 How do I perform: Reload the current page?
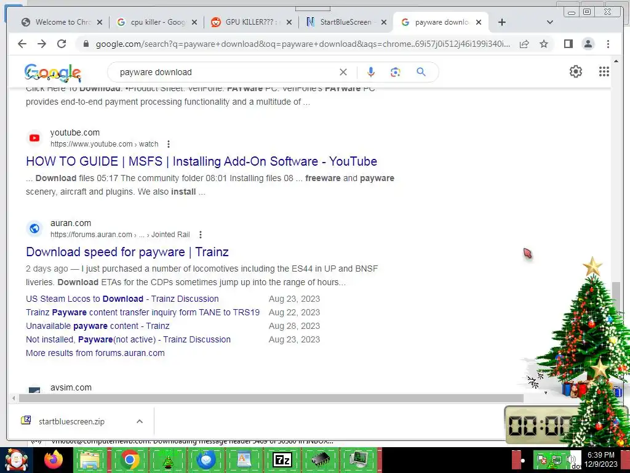62,44
